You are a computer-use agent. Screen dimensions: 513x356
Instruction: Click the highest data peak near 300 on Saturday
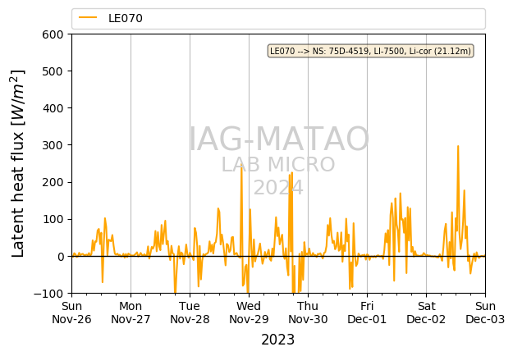tap(458, 147)
